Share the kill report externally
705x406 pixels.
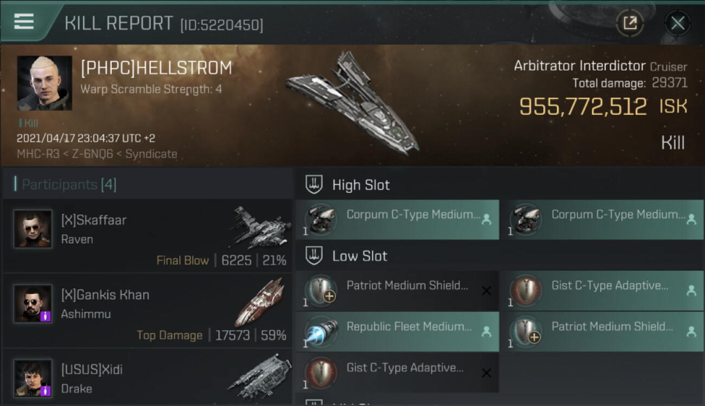click(x=630, y=23)
